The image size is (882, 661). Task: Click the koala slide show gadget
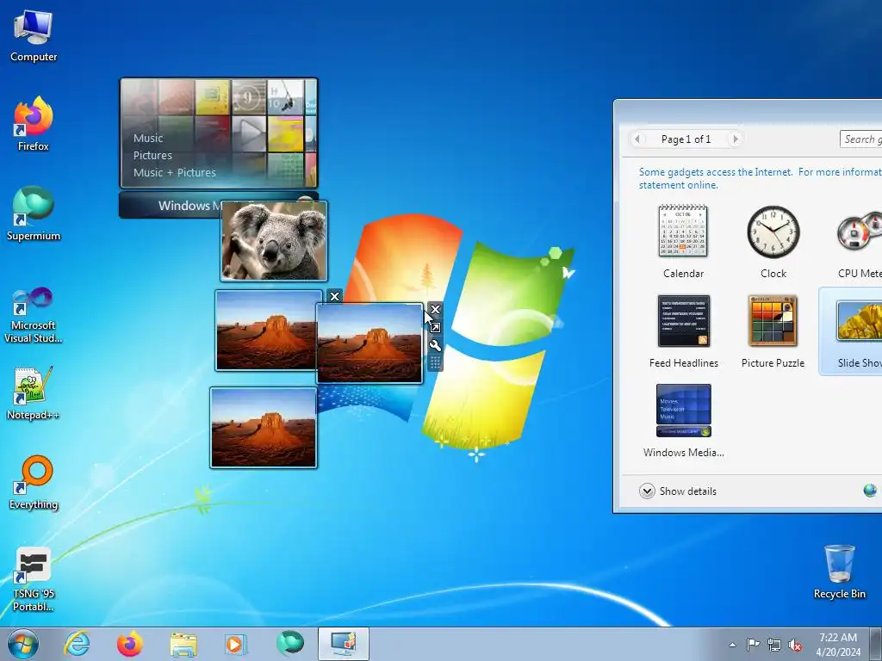[274, 241]
